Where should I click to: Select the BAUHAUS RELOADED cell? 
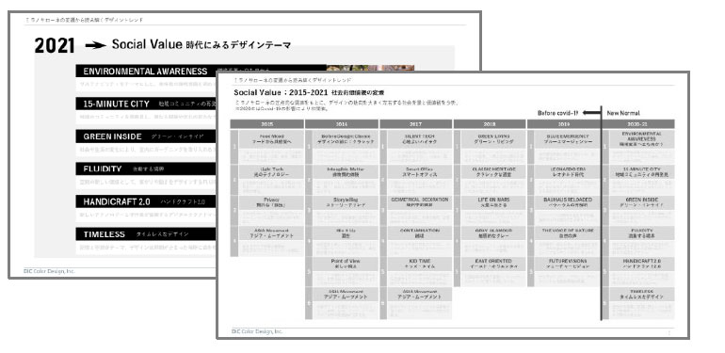pos(568,201)
